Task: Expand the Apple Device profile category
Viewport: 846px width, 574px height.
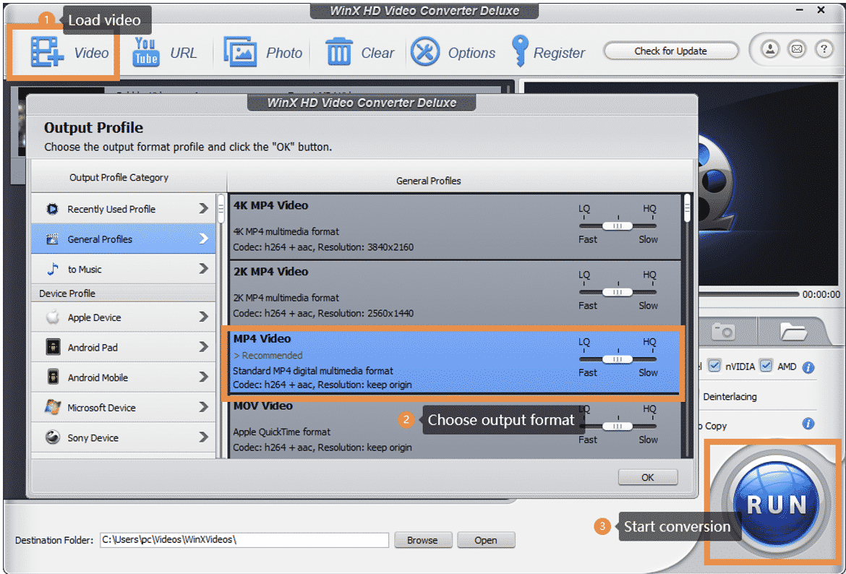Action: point(123,317)
